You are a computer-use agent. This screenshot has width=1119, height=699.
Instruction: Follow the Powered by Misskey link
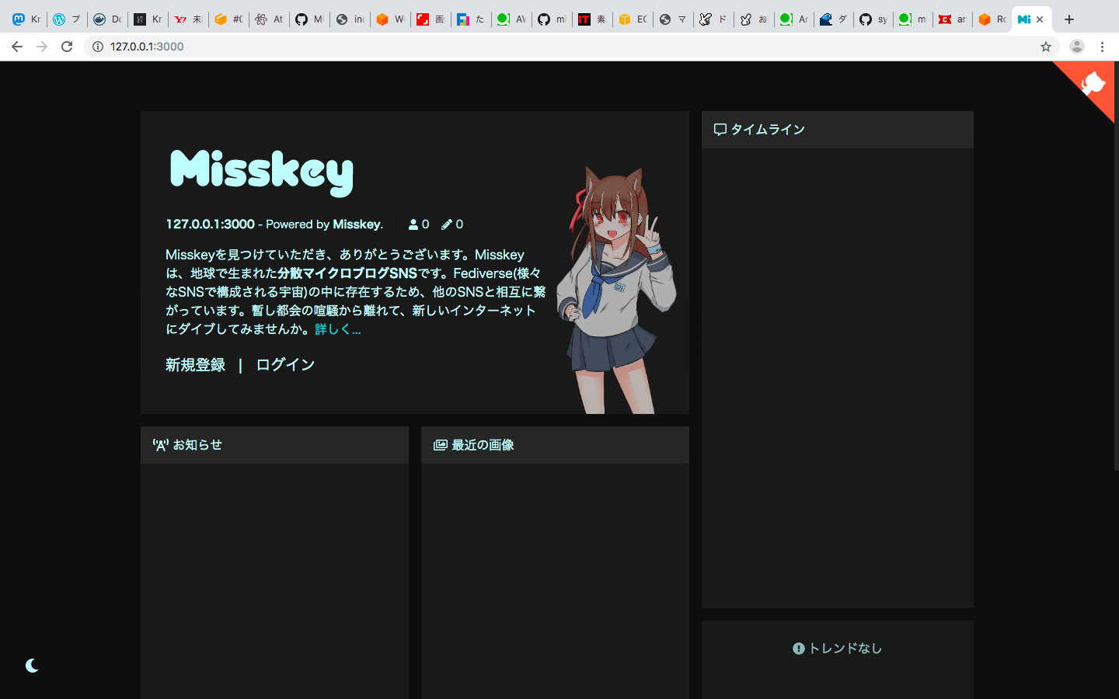pos(357,224)
